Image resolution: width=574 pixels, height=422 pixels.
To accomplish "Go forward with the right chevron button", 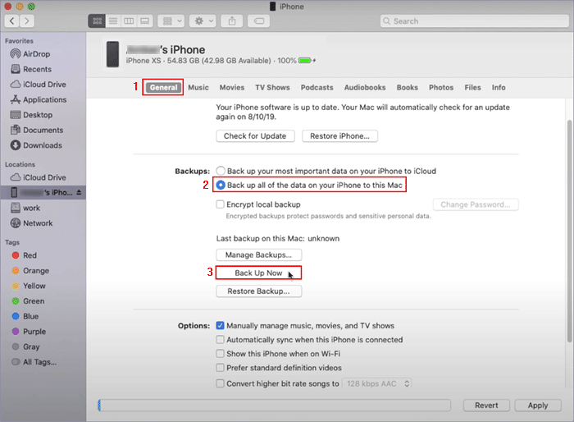I will (27, 21).
